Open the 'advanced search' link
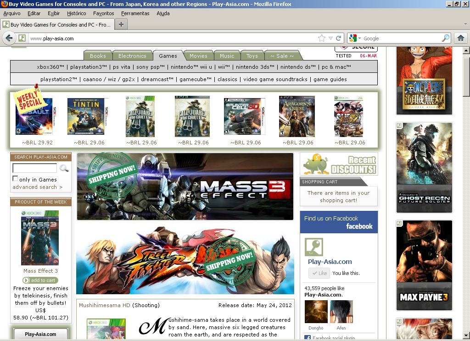The height and width of the screenshot is (341, 470). pyautogui.click(x=37, y=187)
